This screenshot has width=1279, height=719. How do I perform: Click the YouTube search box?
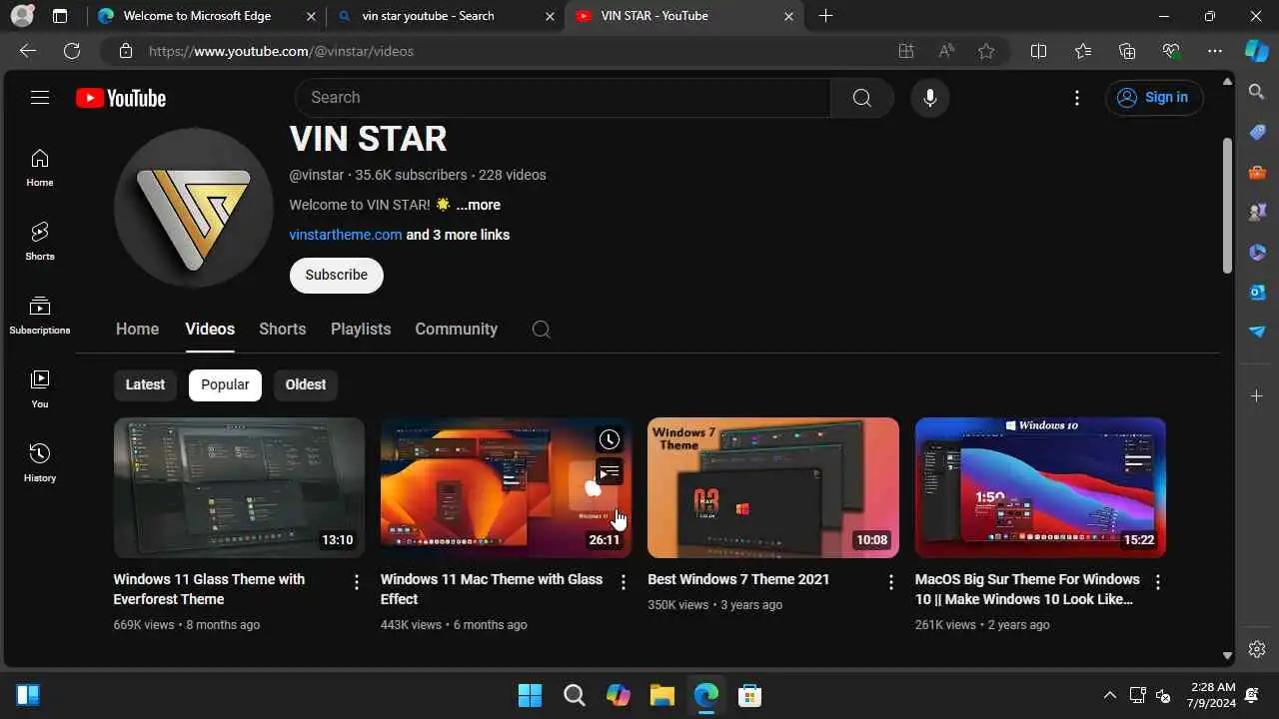pyautogui.click(x=563, y=98)
